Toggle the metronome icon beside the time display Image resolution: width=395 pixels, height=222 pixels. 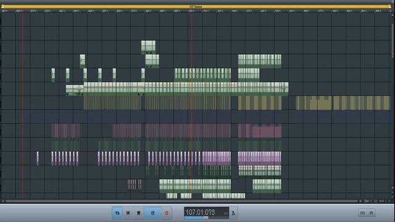click(x=233, y=213)
